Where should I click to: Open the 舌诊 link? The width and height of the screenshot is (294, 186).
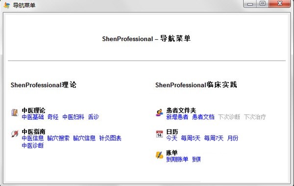click(94, 117)
